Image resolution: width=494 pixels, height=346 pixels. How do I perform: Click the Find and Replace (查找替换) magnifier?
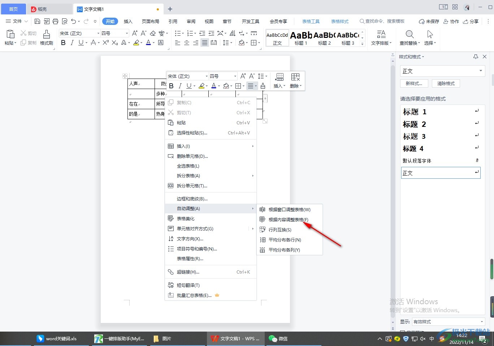tap(409, 35)
